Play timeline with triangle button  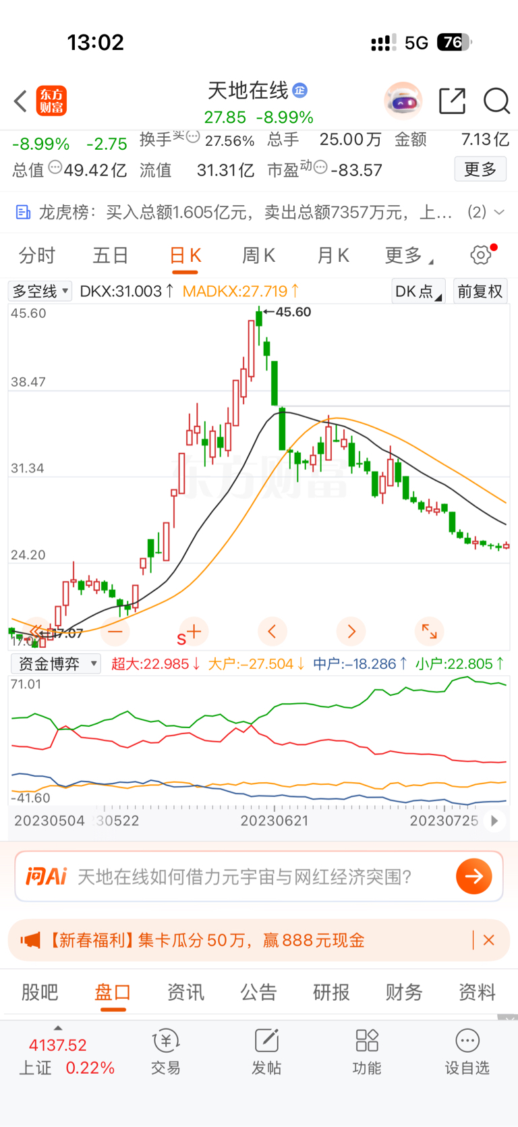494,821
